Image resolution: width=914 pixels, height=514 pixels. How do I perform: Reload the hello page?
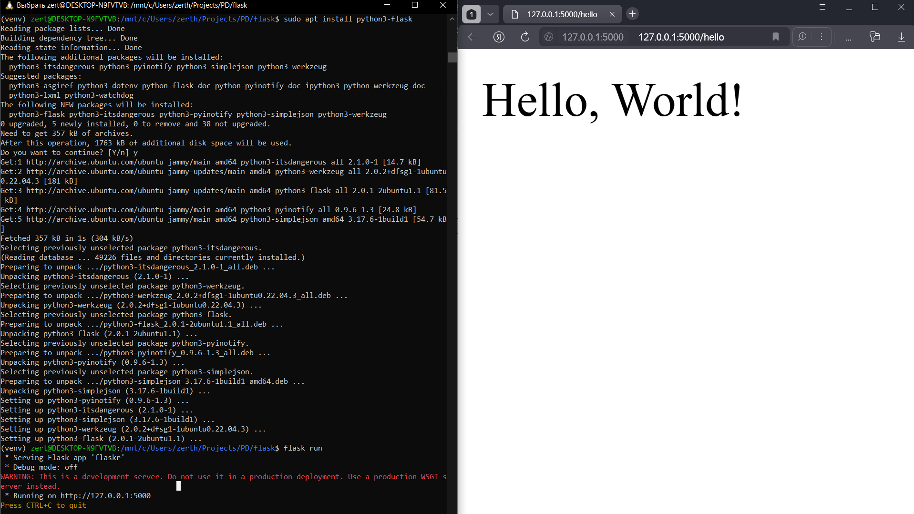point(525,37)
